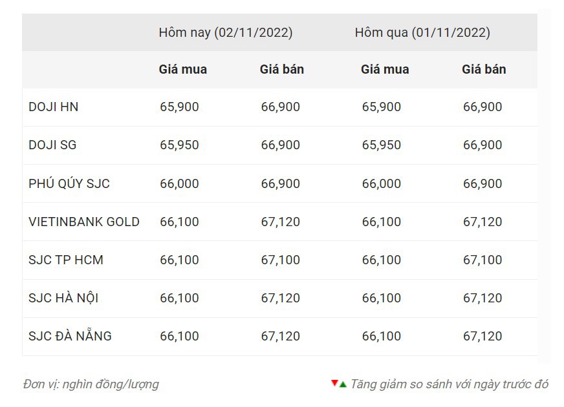Click today's sell price for SJC TP HCM

click(x=281, y=260)
